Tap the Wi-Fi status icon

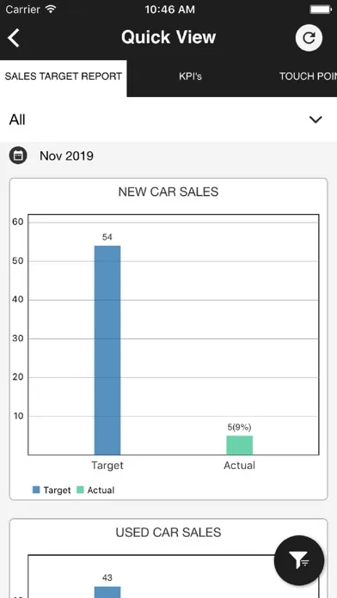51,9
